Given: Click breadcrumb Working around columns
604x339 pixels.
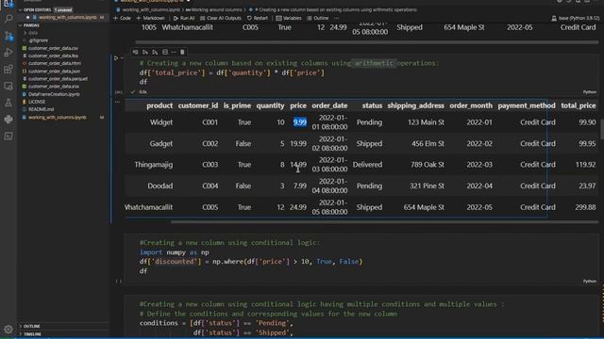Looking at the screenshot, I should tap(214, 10).
